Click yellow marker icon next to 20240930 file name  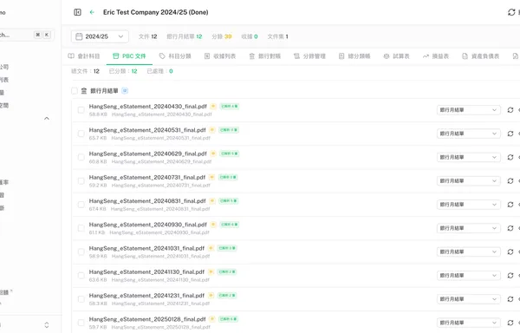[213, 225]
